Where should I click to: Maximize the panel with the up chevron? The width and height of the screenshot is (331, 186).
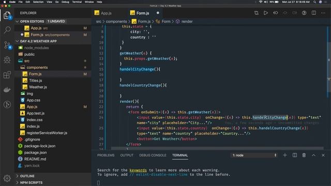coord(314,155)
